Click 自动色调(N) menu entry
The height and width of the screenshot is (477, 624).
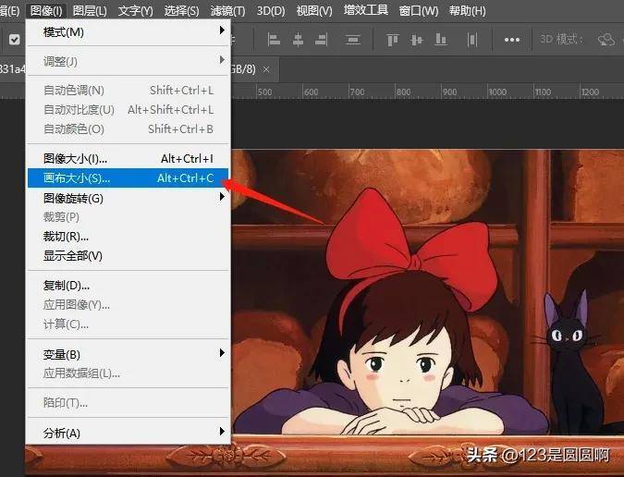click(x=128, y=91)
